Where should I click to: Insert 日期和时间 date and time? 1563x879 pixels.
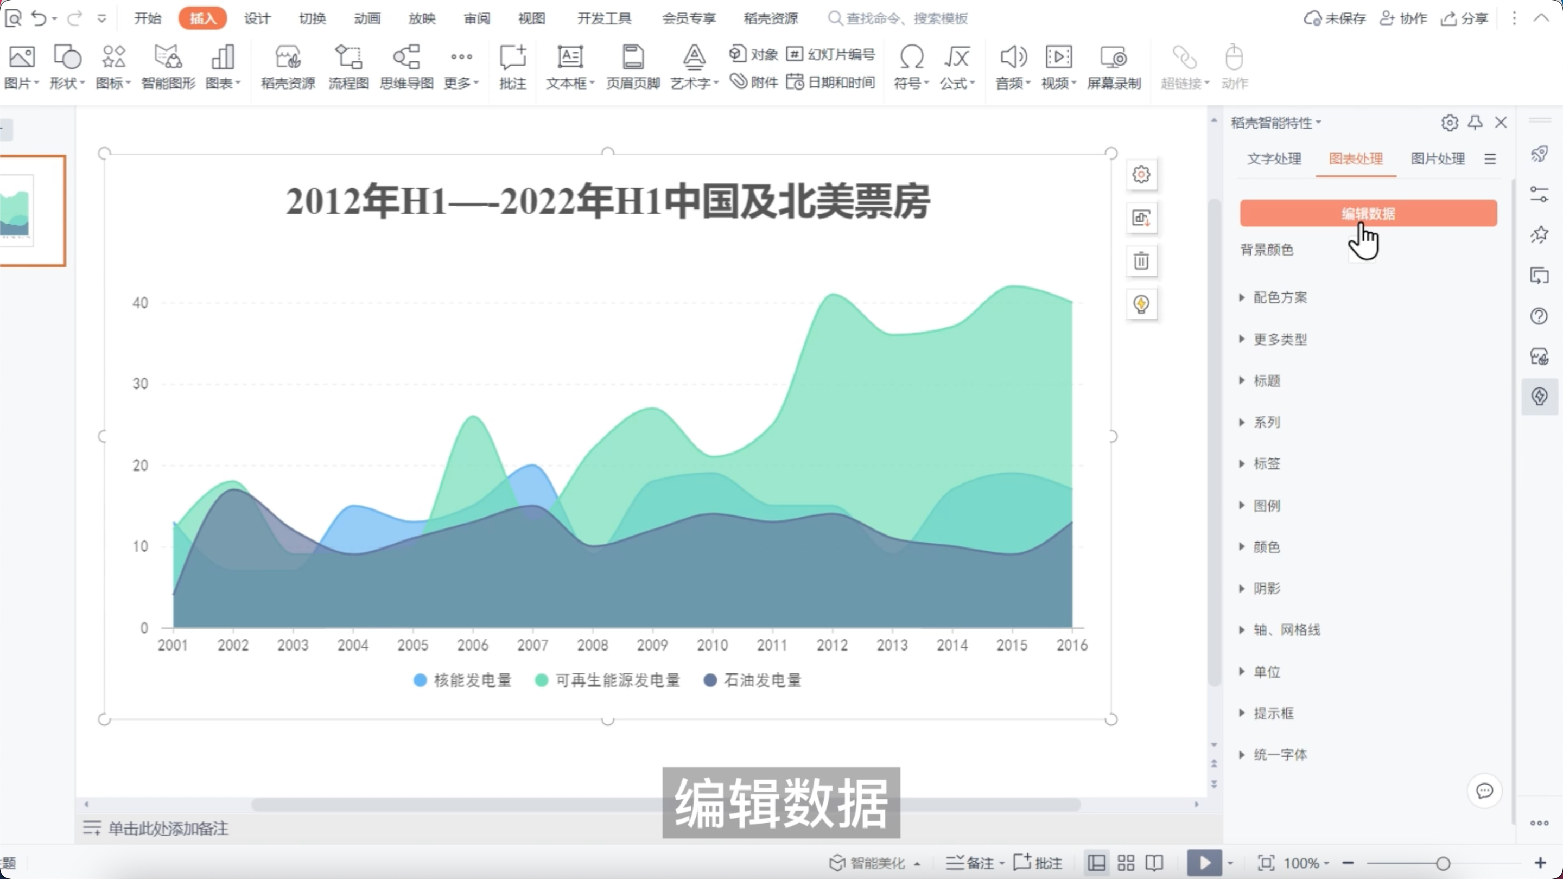pyautogui.click(x=831, y=81)
